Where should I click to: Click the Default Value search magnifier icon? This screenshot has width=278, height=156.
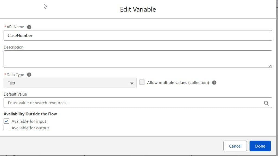[x=266, y=103]
